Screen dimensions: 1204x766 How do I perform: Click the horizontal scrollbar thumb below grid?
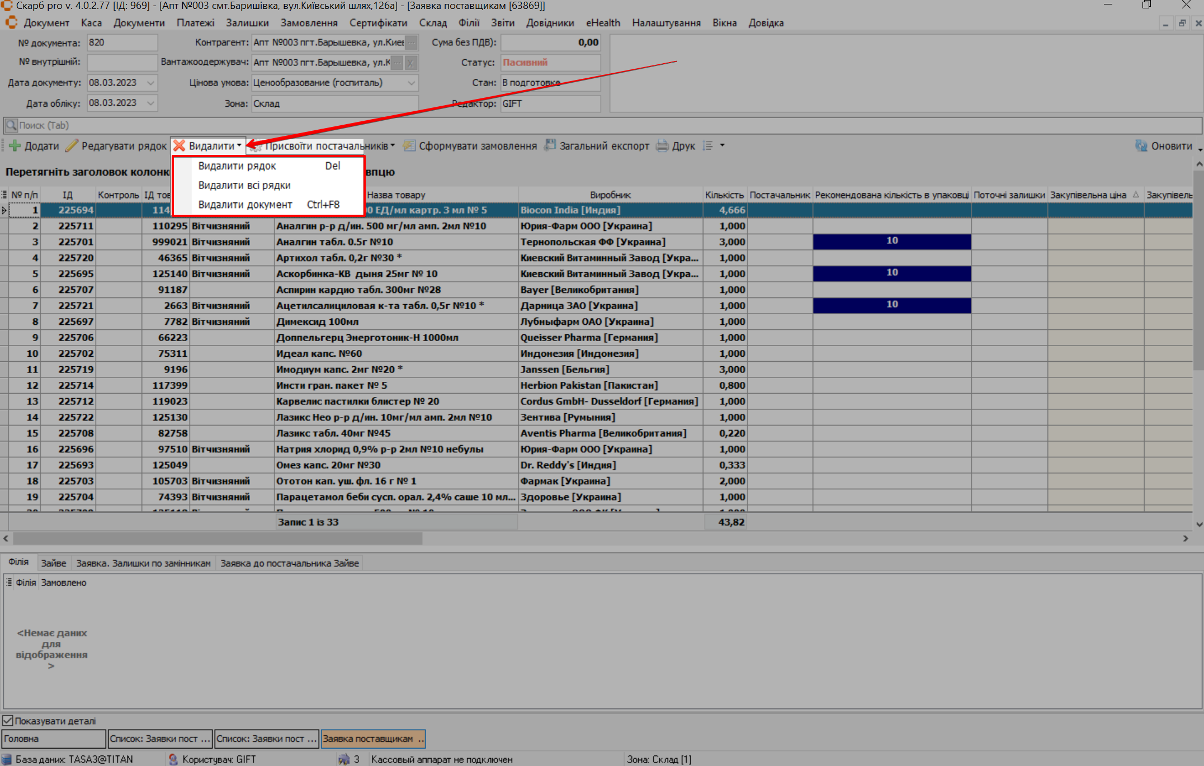(217, 538)
